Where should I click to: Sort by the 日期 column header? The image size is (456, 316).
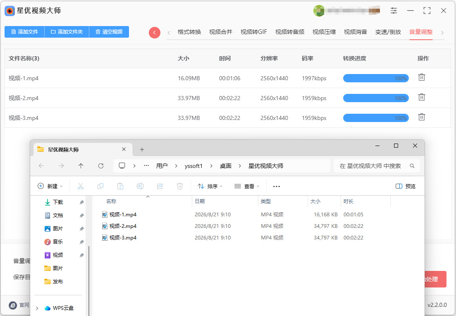click(x=200, y=201)
